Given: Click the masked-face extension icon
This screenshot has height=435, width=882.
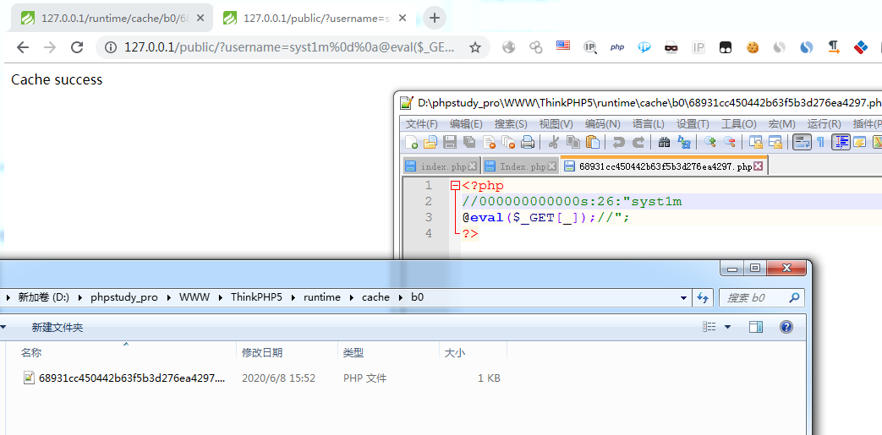Looking at the screenshot, I should [x=671, y=47].
